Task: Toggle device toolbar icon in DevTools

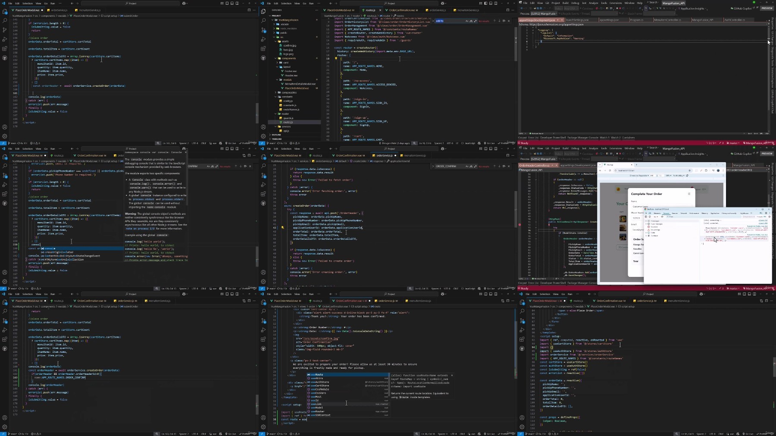Action: coord(650,213)
